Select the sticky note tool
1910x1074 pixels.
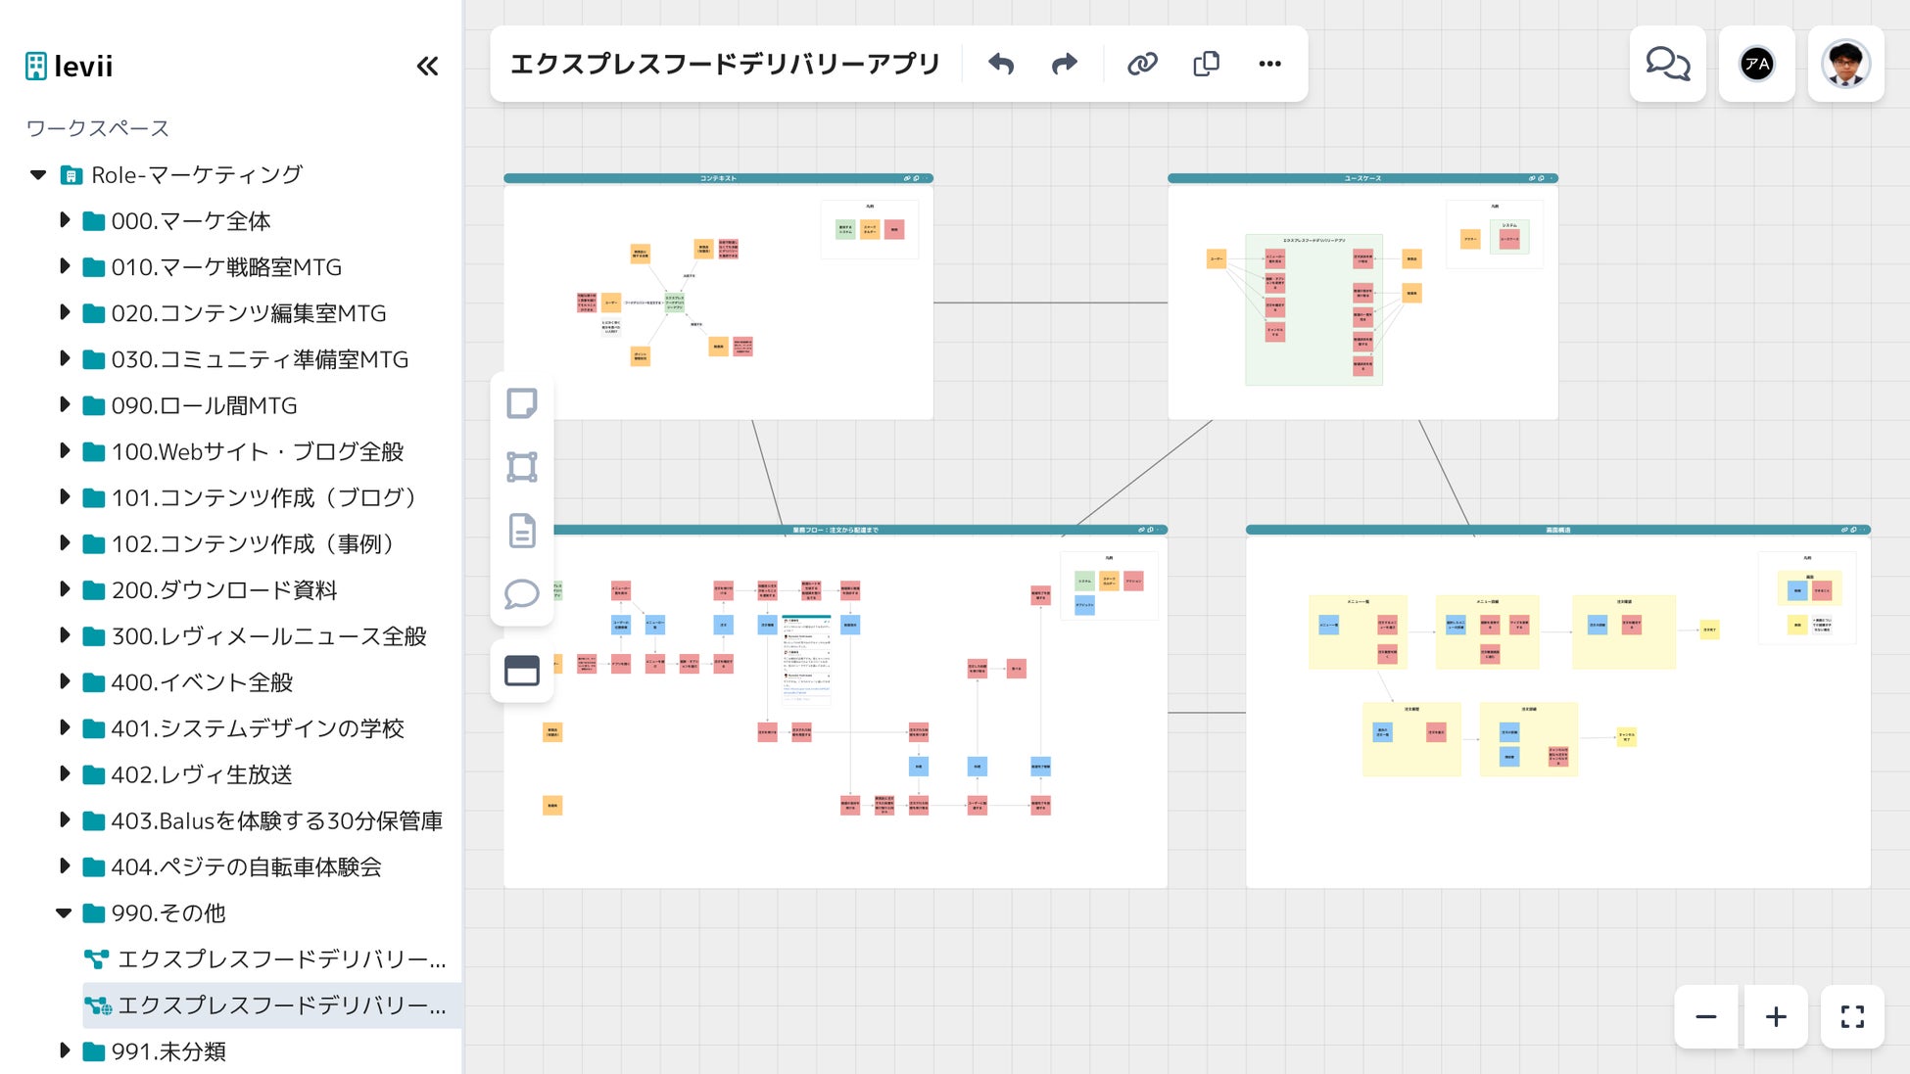[522, 403]
